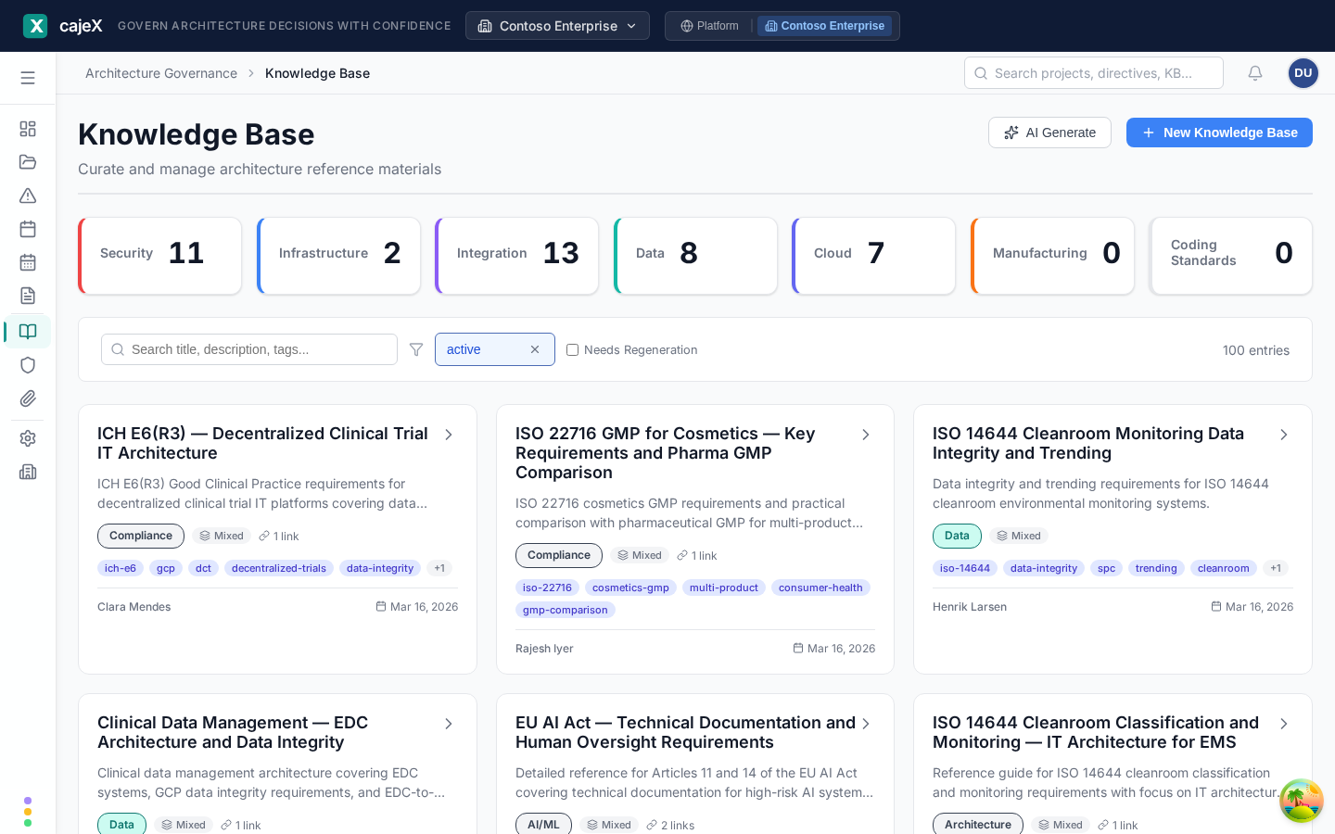This screenshot has height=834, width=1335.
Task: Switch to the Contoso Enterprise scope tab
Action: tap(825, 26)
